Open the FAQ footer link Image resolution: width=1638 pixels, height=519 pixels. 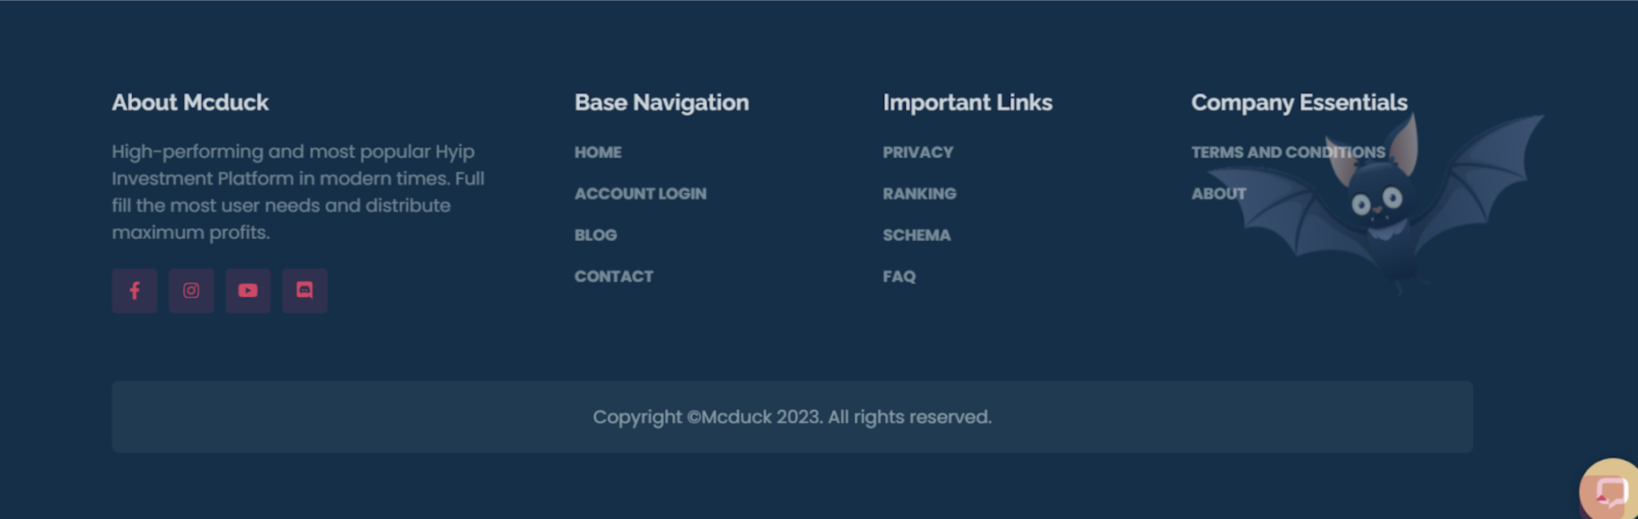(899, 276)
